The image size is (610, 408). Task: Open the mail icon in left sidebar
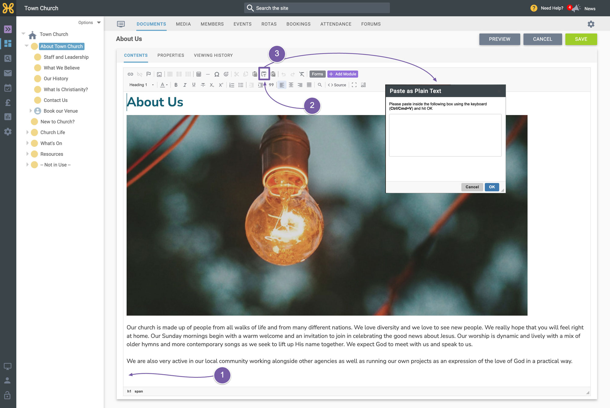(8, 73)
